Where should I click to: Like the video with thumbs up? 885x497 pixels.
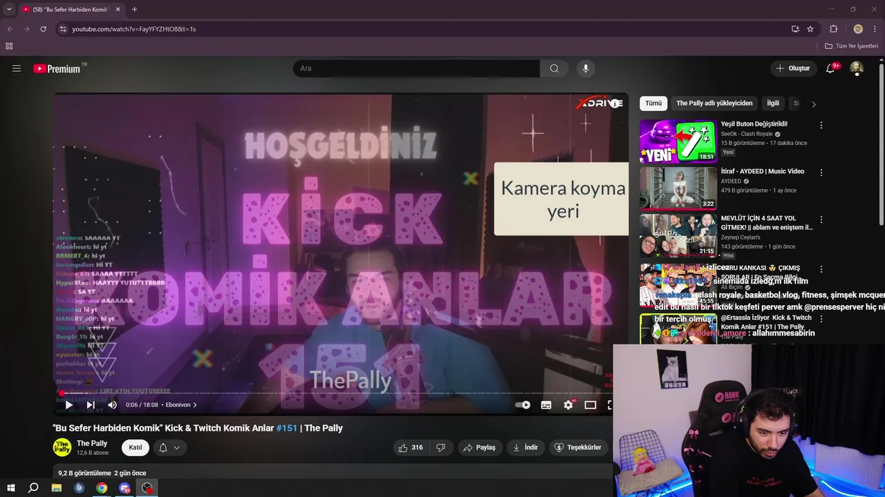click(410, 447)
